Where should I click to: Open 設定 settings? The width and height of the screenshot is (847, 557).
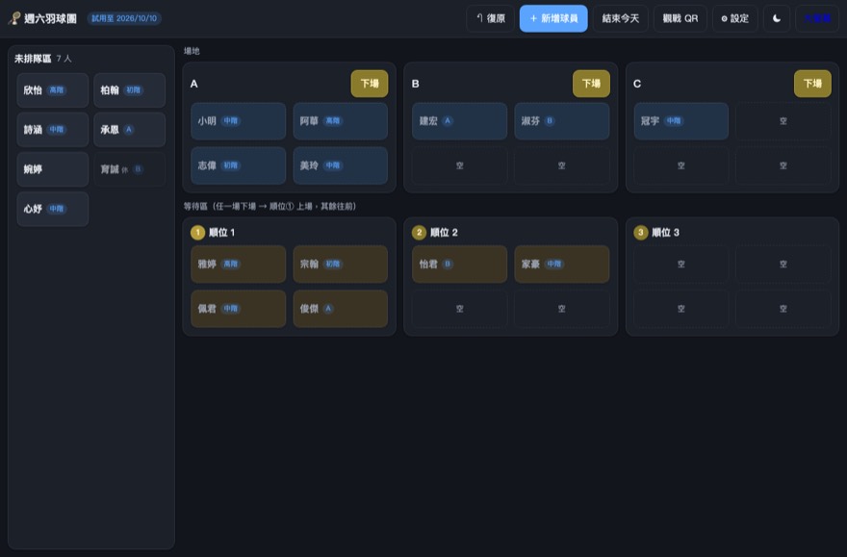[734, 18]
